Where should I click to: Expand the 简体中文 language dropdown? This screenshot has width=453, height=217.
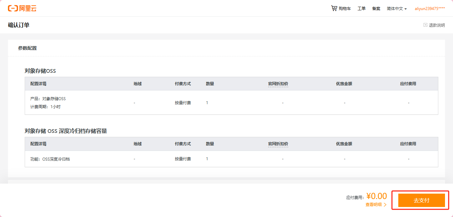(x=397, y=9)
